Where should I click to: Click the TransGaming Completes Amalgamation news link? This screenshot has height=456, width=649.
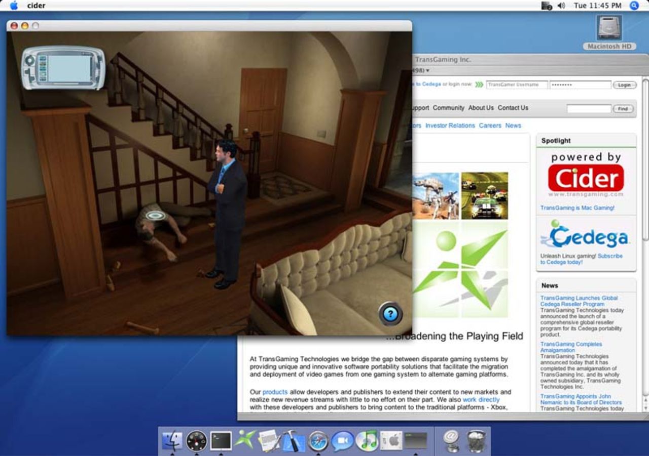tap(571, 347)
